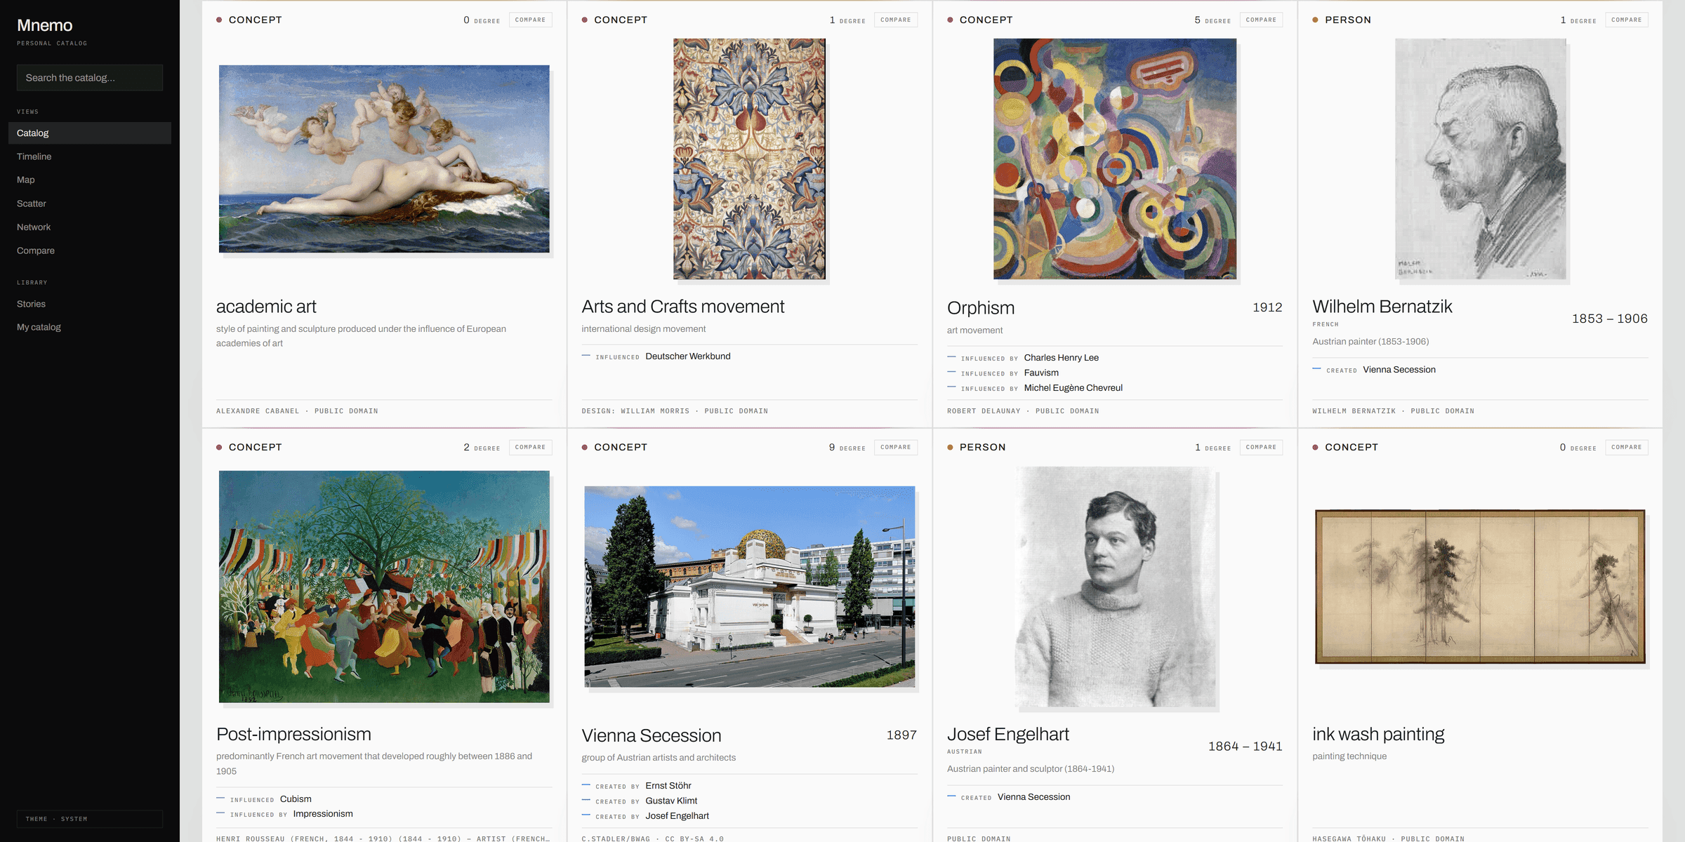Follow the Fauvism influence link

coord(1041,373)
